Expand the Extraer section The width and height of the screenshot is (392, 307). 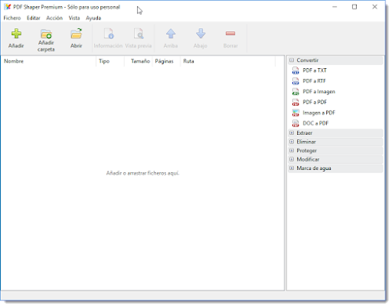pyautogui.click(x=292, y=133)
